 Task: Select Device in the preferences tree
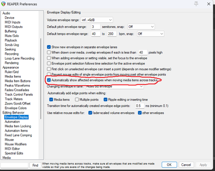pyautogui.click(x=9, y=18)
